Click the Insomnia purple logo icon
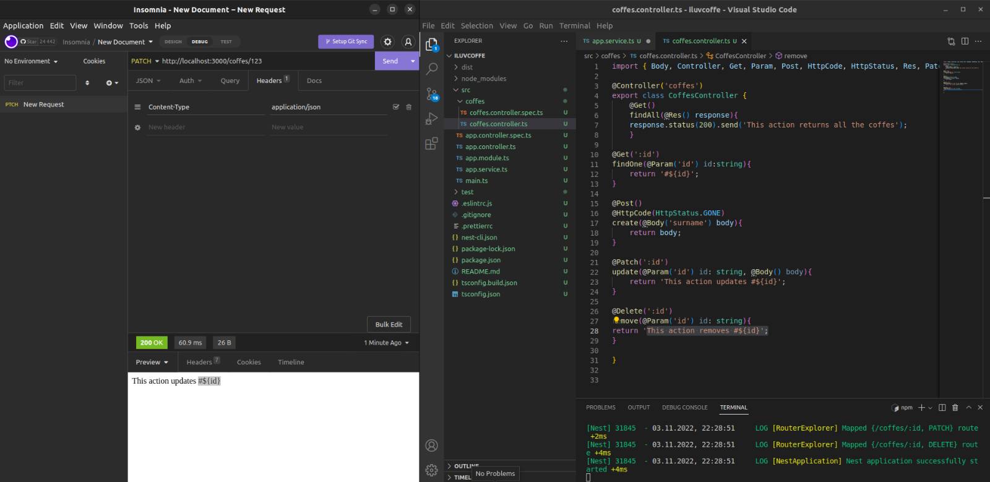 point(11,41)
